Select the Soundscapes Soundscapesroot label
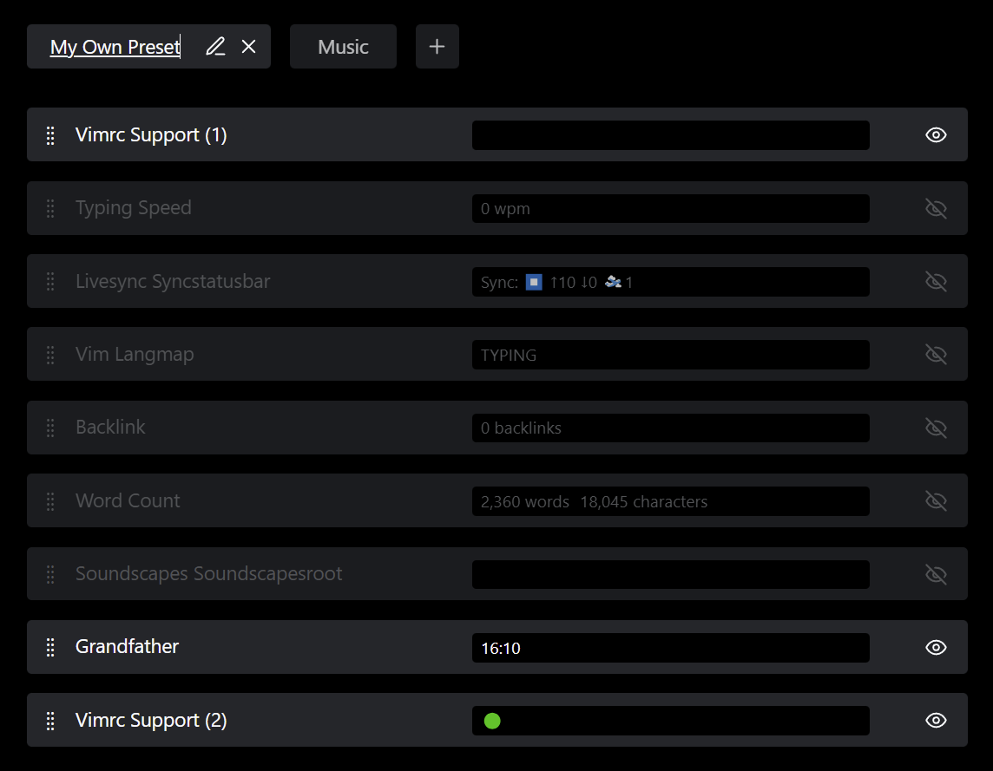The height and width of the screenshot is (771, 993). [209, 573]
